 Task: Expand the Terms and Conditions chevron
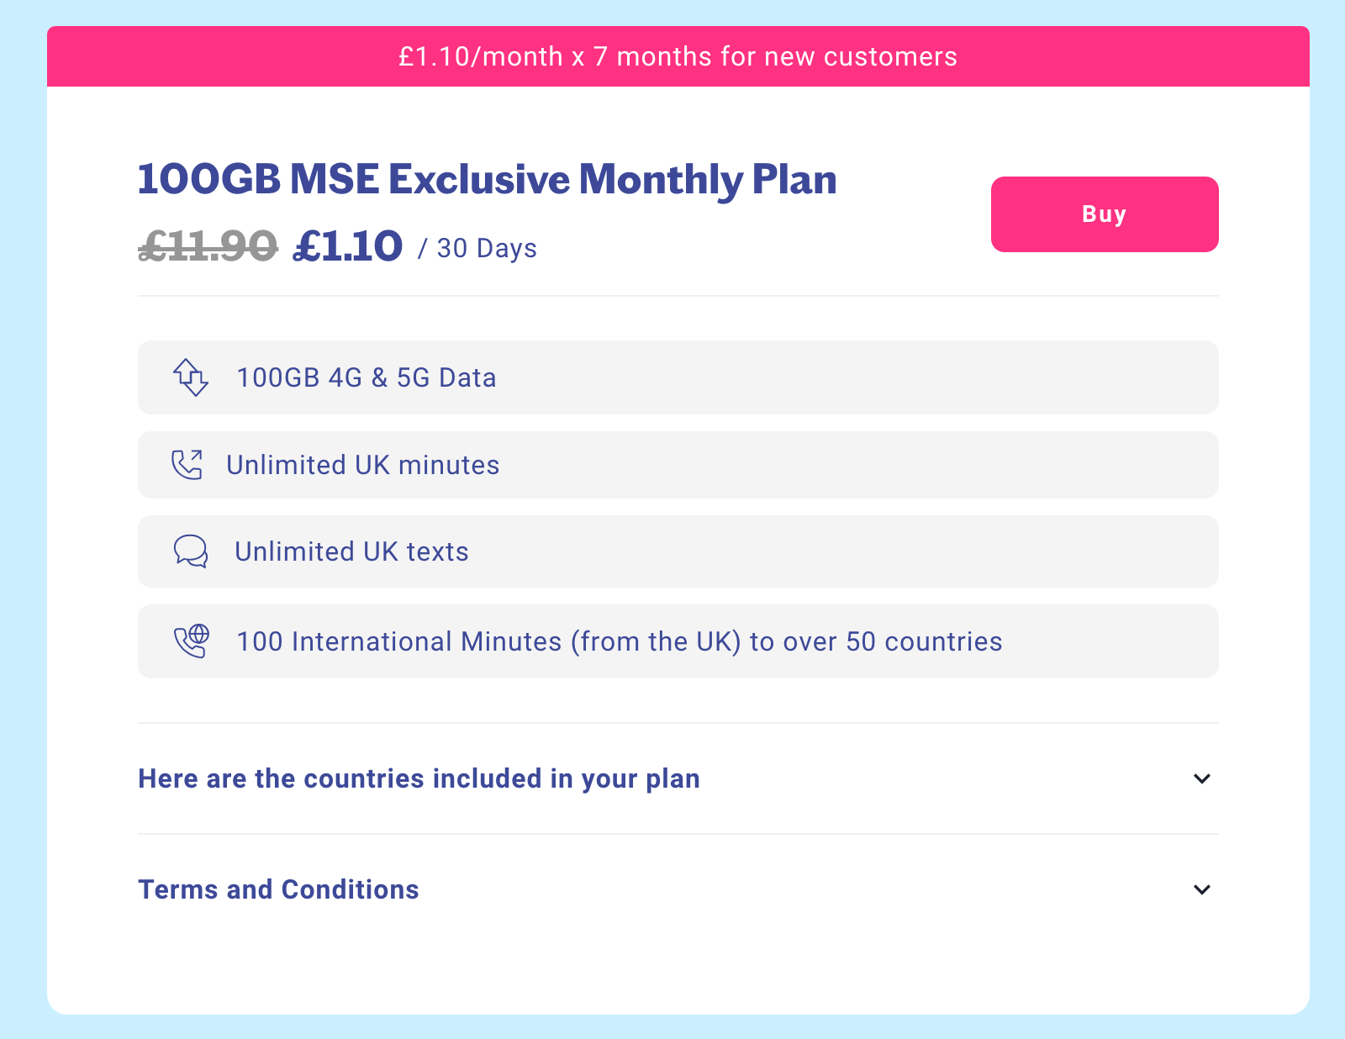pyautogui.click(x=1202, y=889)
